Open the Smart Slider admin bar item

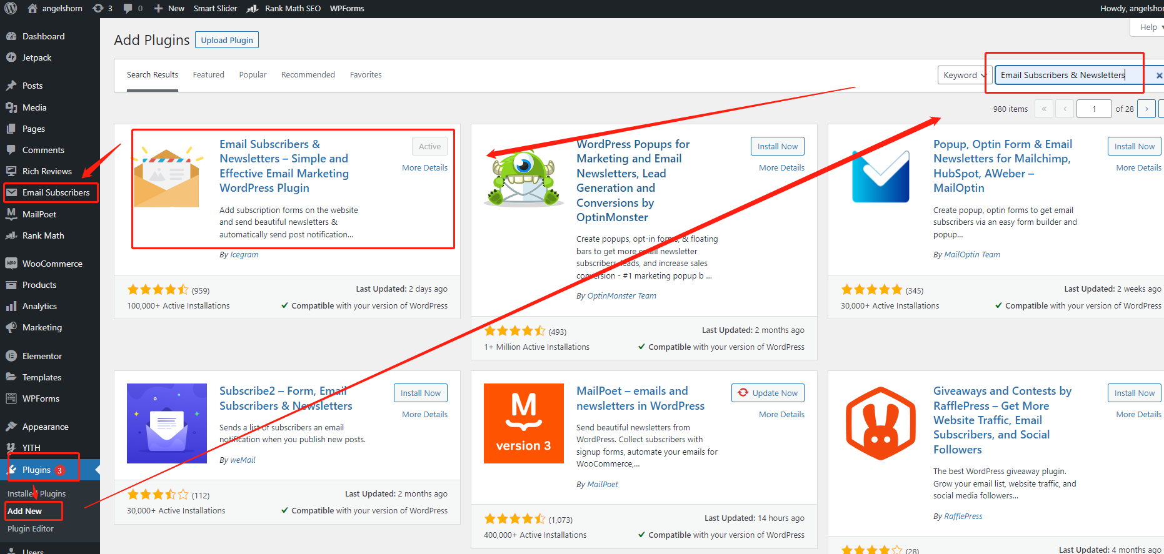[x=215, y=8]
